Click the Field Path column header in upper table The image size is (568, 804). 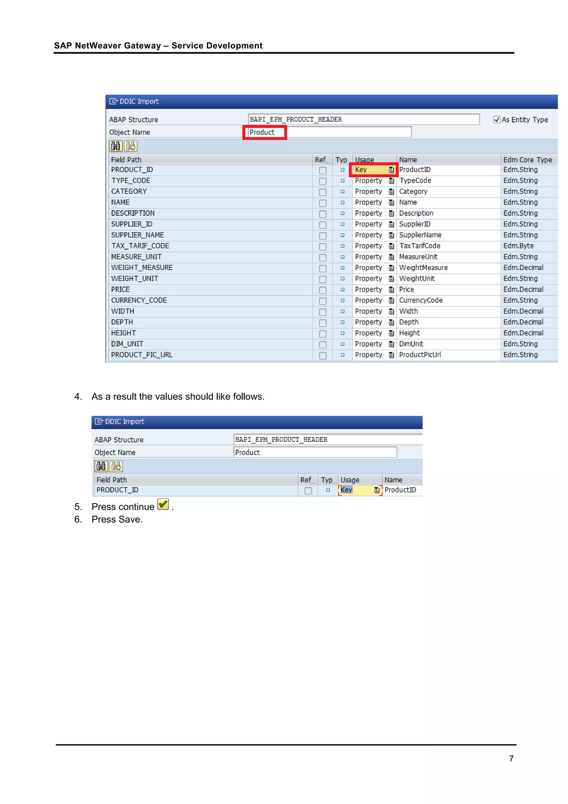point(210,160)
